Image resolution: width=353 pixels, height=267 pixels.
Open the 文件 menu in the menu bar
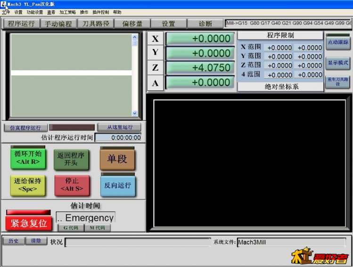6,12
